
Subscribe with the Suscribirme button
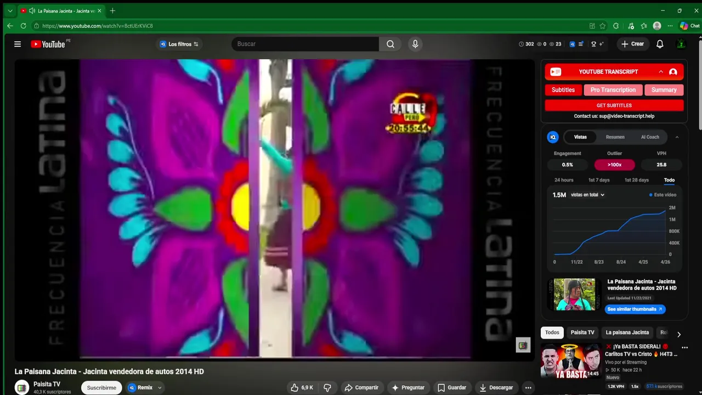(101, 387)
